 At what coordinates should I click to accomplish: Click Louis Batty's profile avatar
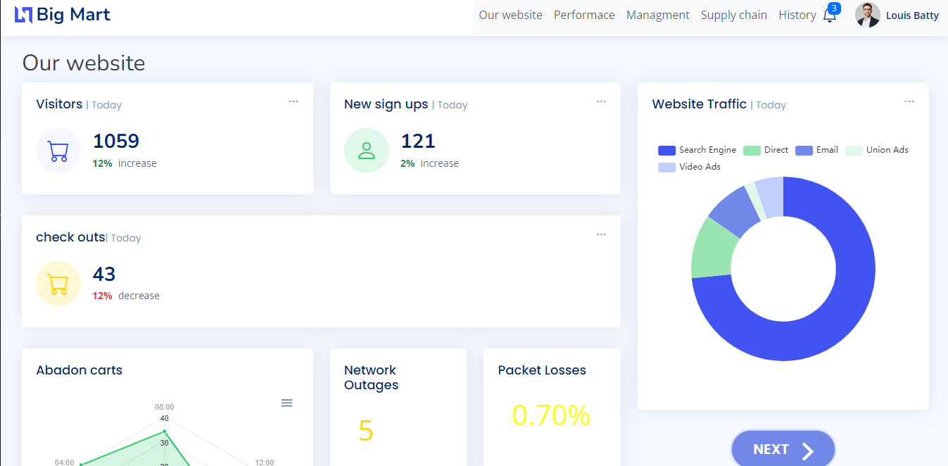(x=867, y=15)
